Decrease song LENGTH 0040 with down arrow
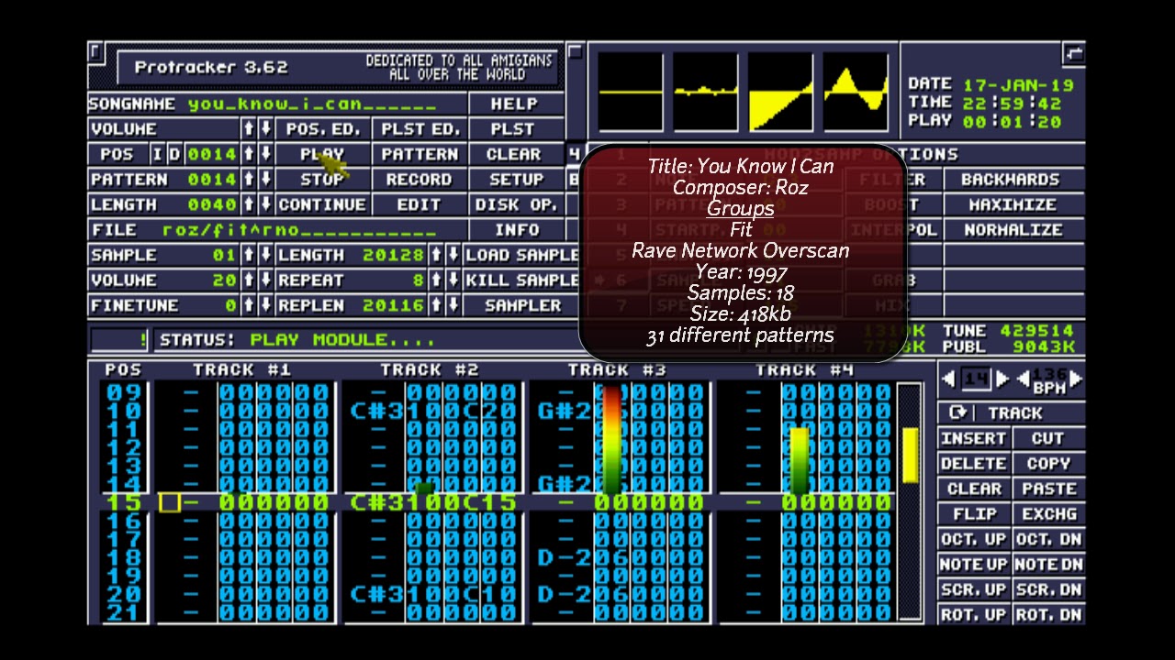The image size is (1175, 660). coord(265,204)
